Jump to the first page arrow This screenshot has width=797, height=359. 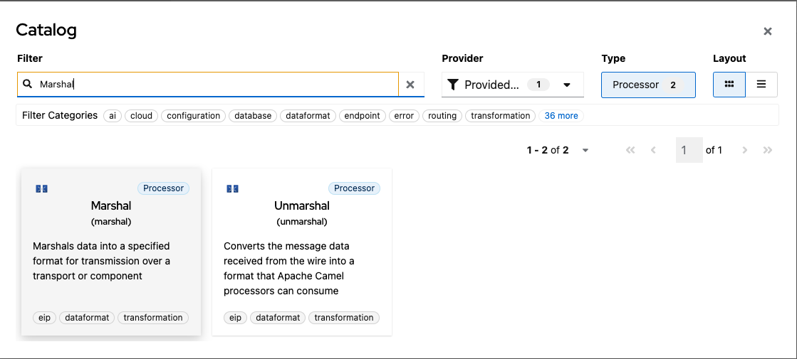[x=630, y=150]
